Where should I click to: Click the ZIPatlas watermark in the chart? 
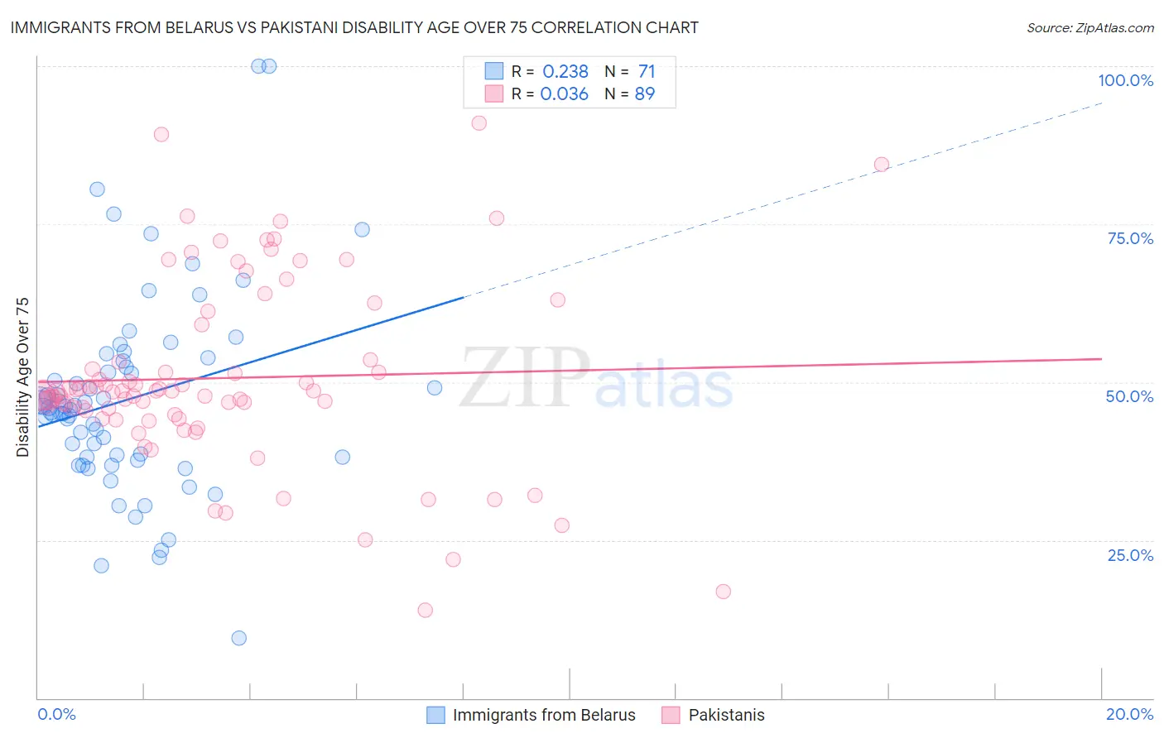point(597,378)
